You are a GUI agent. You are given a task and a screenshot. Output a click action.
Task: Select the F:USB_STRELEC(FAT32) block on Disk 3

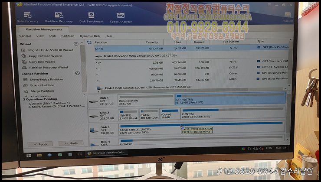coord(201,128)
